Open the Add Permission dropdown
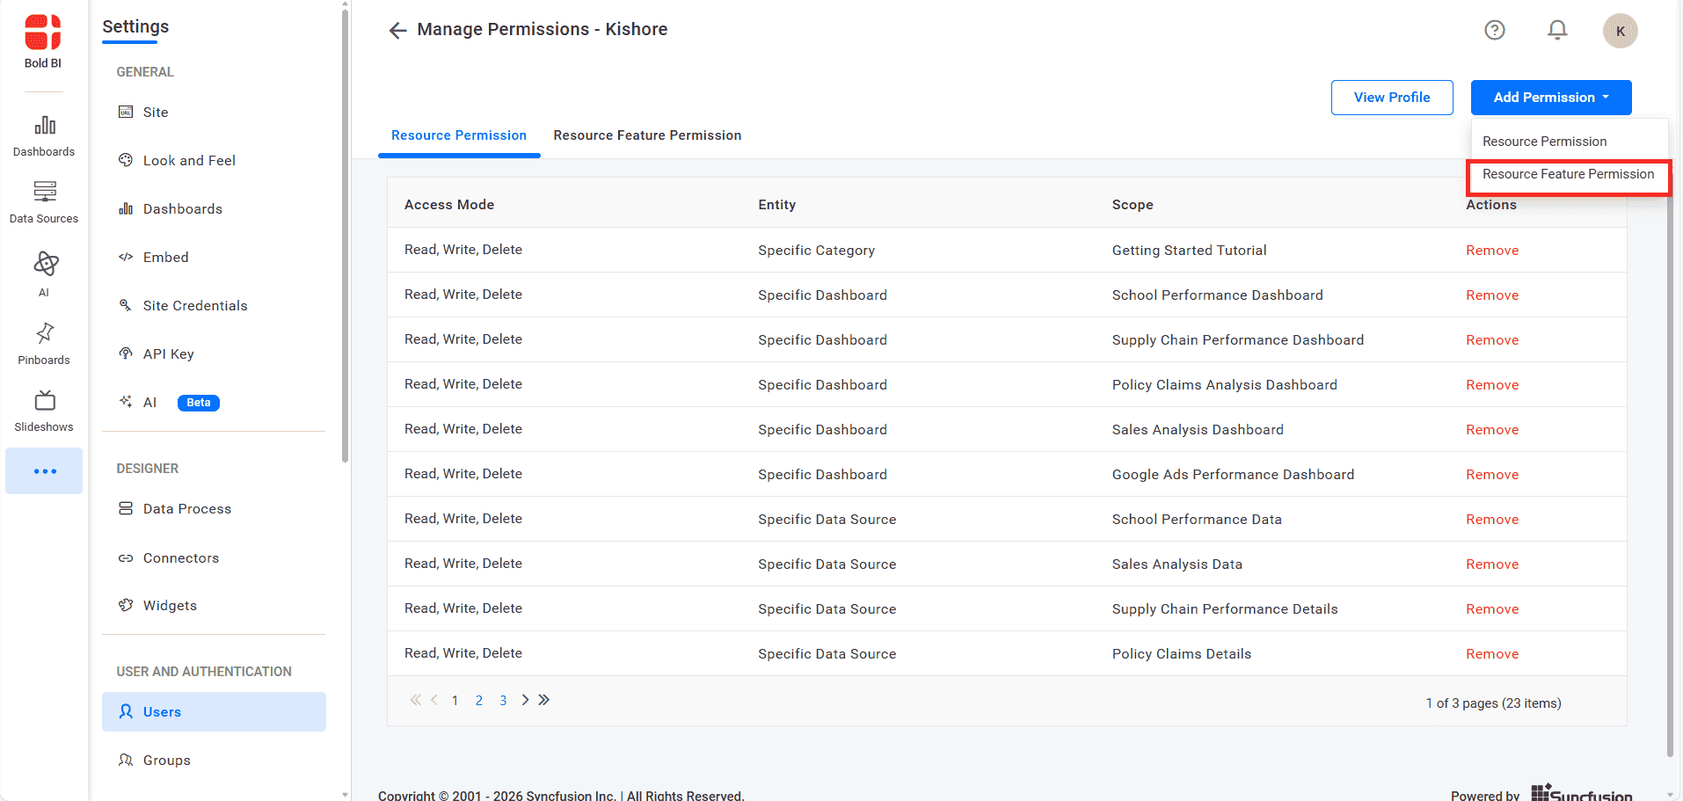The width and height of the screenshot is (1683, 801). (1550, 97)
